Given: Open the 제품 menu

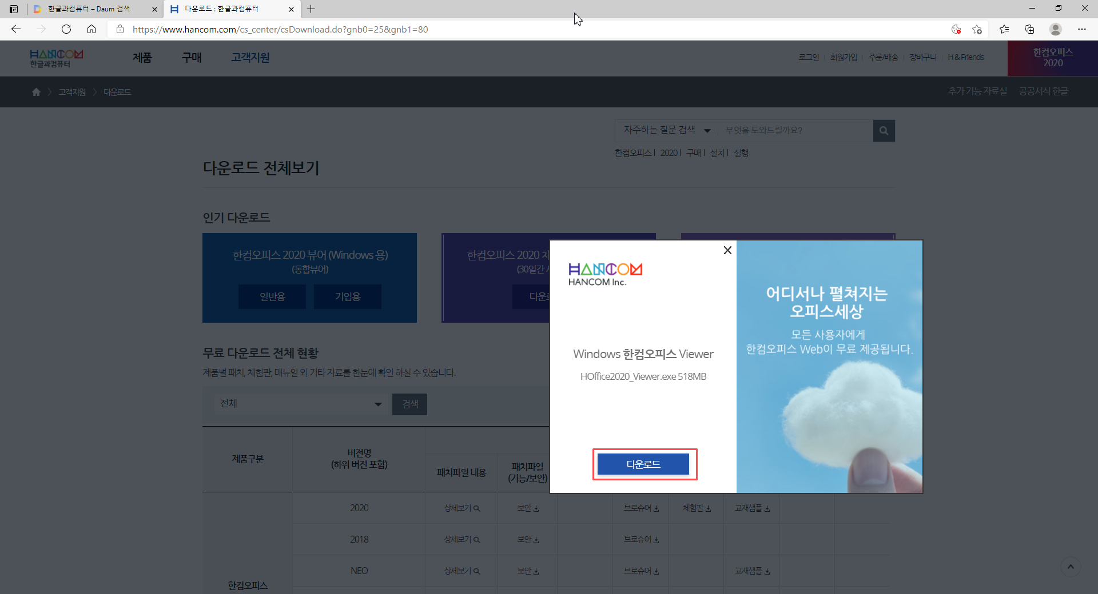Looking at the screenshot, I should (142, 58).
